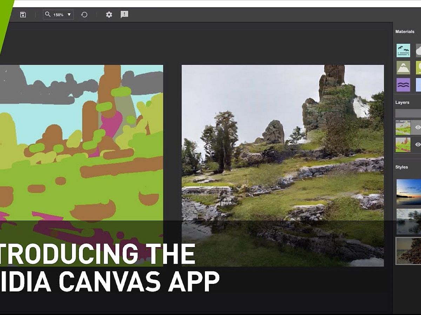Click the feedback exclamation speech bubble icon
The image size is (421, 315).
pos(124,14)
